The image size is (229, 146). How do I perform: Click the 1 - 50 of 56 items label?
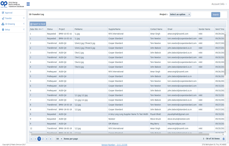tap(211, 138)
